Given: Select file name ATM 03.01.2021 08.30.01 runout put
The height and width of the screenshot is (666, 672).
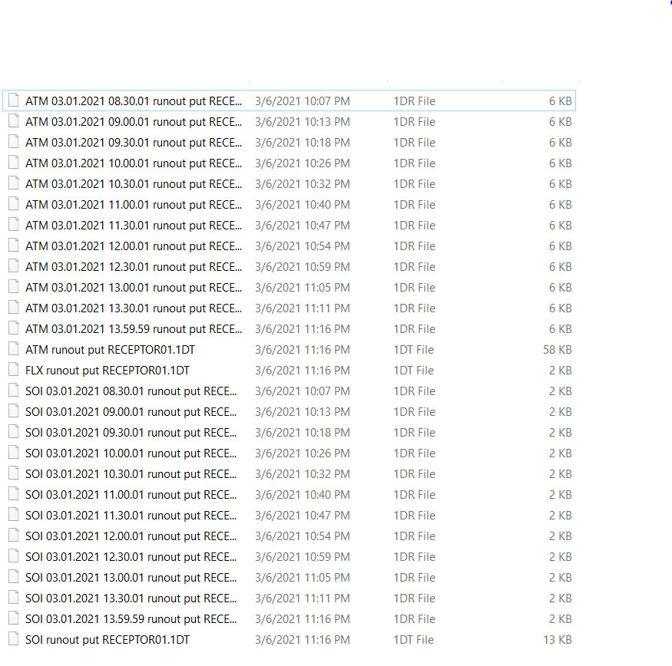Looking at the screenshot, I should click(134, 101).
